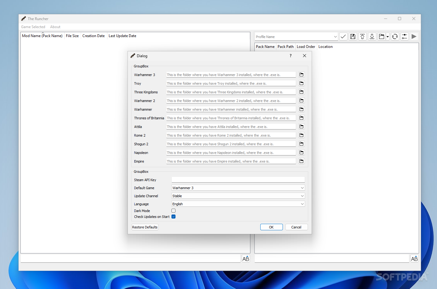Screen dimensions: 437x289
Task: Sort by Location column header
Action: click(326, 47)
